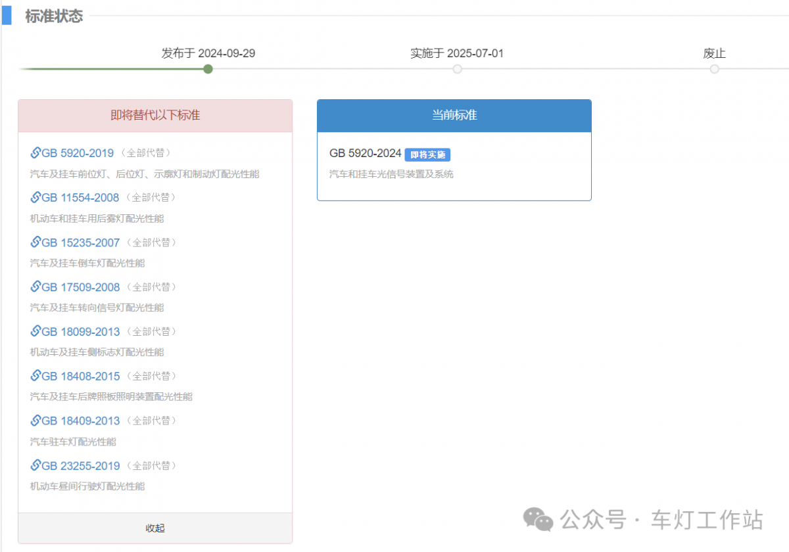Screen dimensions: 789x552
Task: Click the 废止 timeline circle
Action: pyautogui.click(x=714, y=68)
